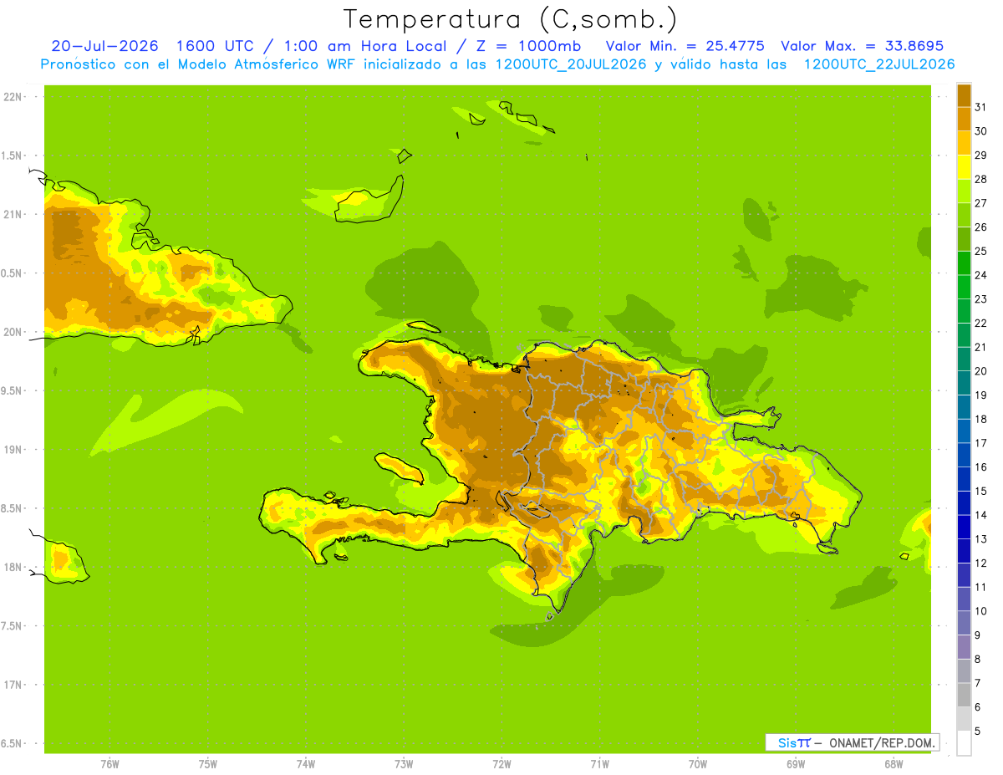Click the "76W" longitude axis label
Viewport: 1003px width, 775px height.
point(109,764)
